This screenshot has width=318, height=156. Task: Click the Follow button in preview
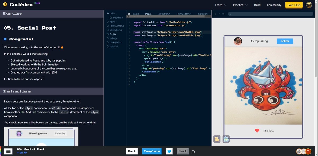pyautogui.click(x=285, y=41)
